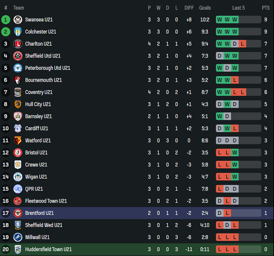The height and width of the screenshot is (256, 274).
Task: Click the Bournemouth U21 club crest
Action: 18,80
